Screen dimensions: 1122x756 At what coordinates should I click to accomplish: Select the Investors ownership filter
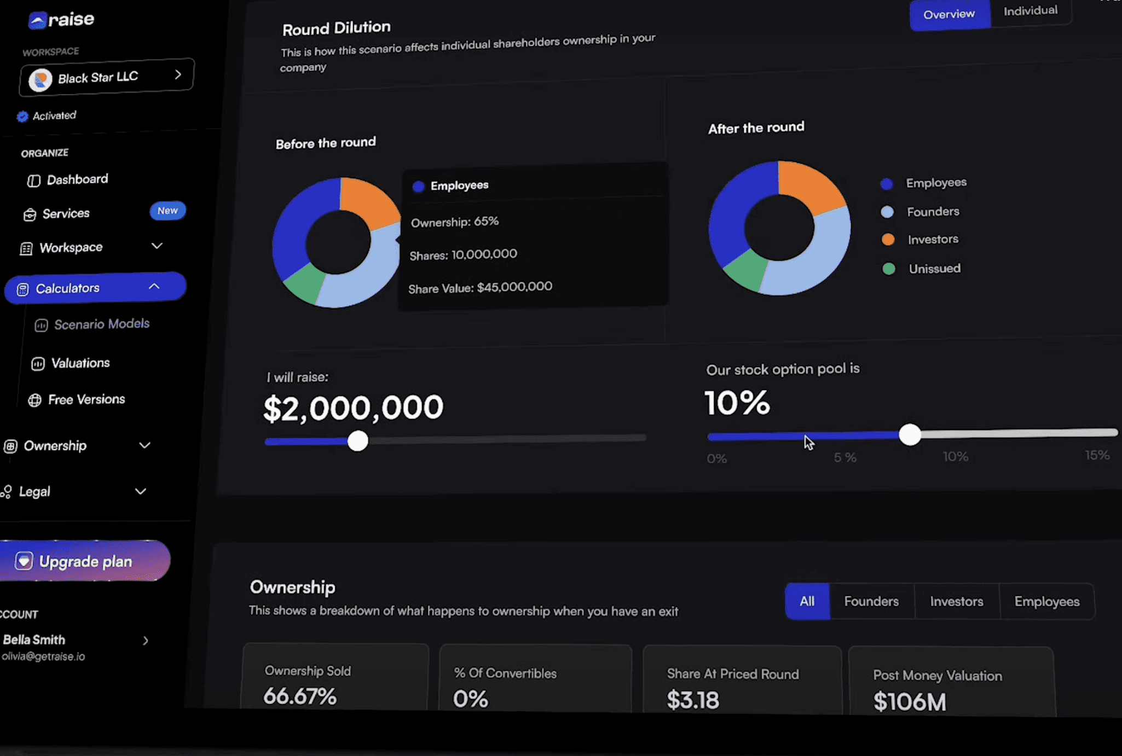(x=957, y=601)
